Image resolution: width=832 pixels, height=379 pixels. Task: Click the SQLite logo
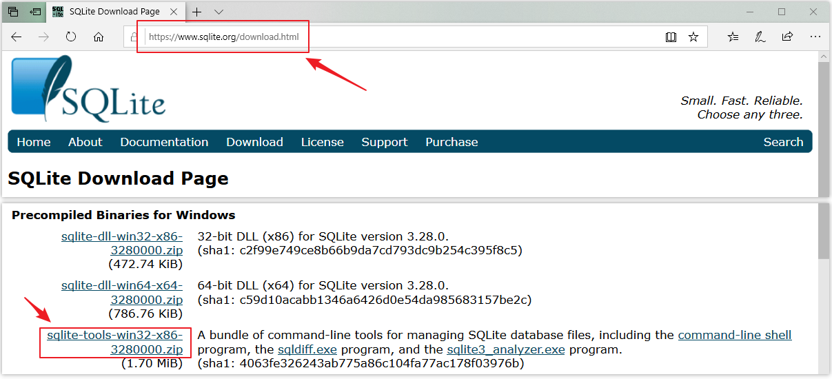tap(88, 89)
